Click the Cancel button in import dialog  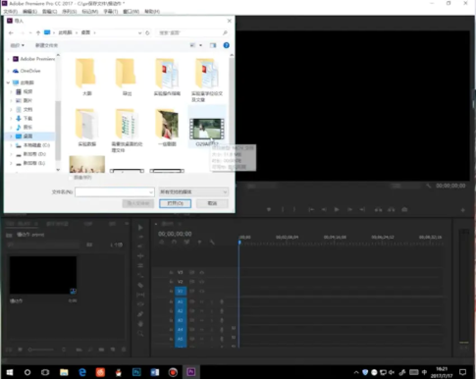[212, 203]
